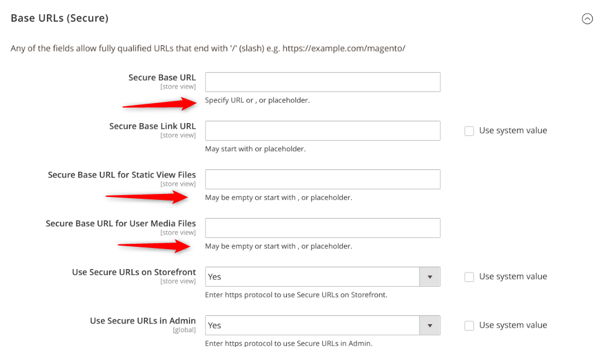This screenshot has height=347, width=602.
Task: Click the 'May start with or placeholder.' hint
Action: [x=255, y=149]
